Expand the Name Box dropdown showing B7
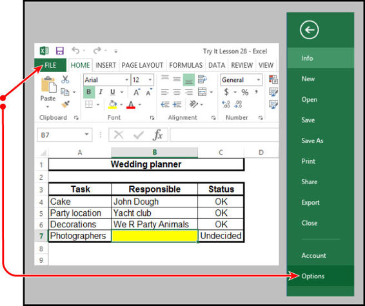The image size is (365, 306). tap(86, 135)
